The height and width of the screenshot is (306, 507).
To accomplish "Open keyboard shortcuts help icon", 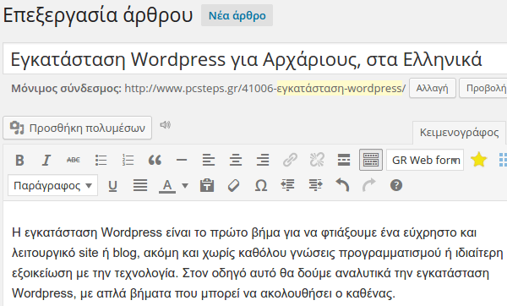I will (x=396, y=185).
